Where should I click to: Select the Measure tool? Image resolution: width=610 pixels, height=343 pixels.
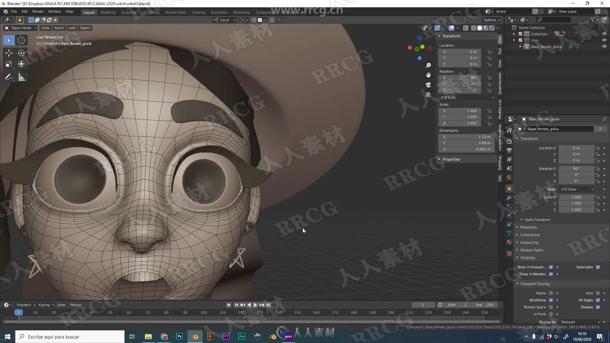[21, 77]
